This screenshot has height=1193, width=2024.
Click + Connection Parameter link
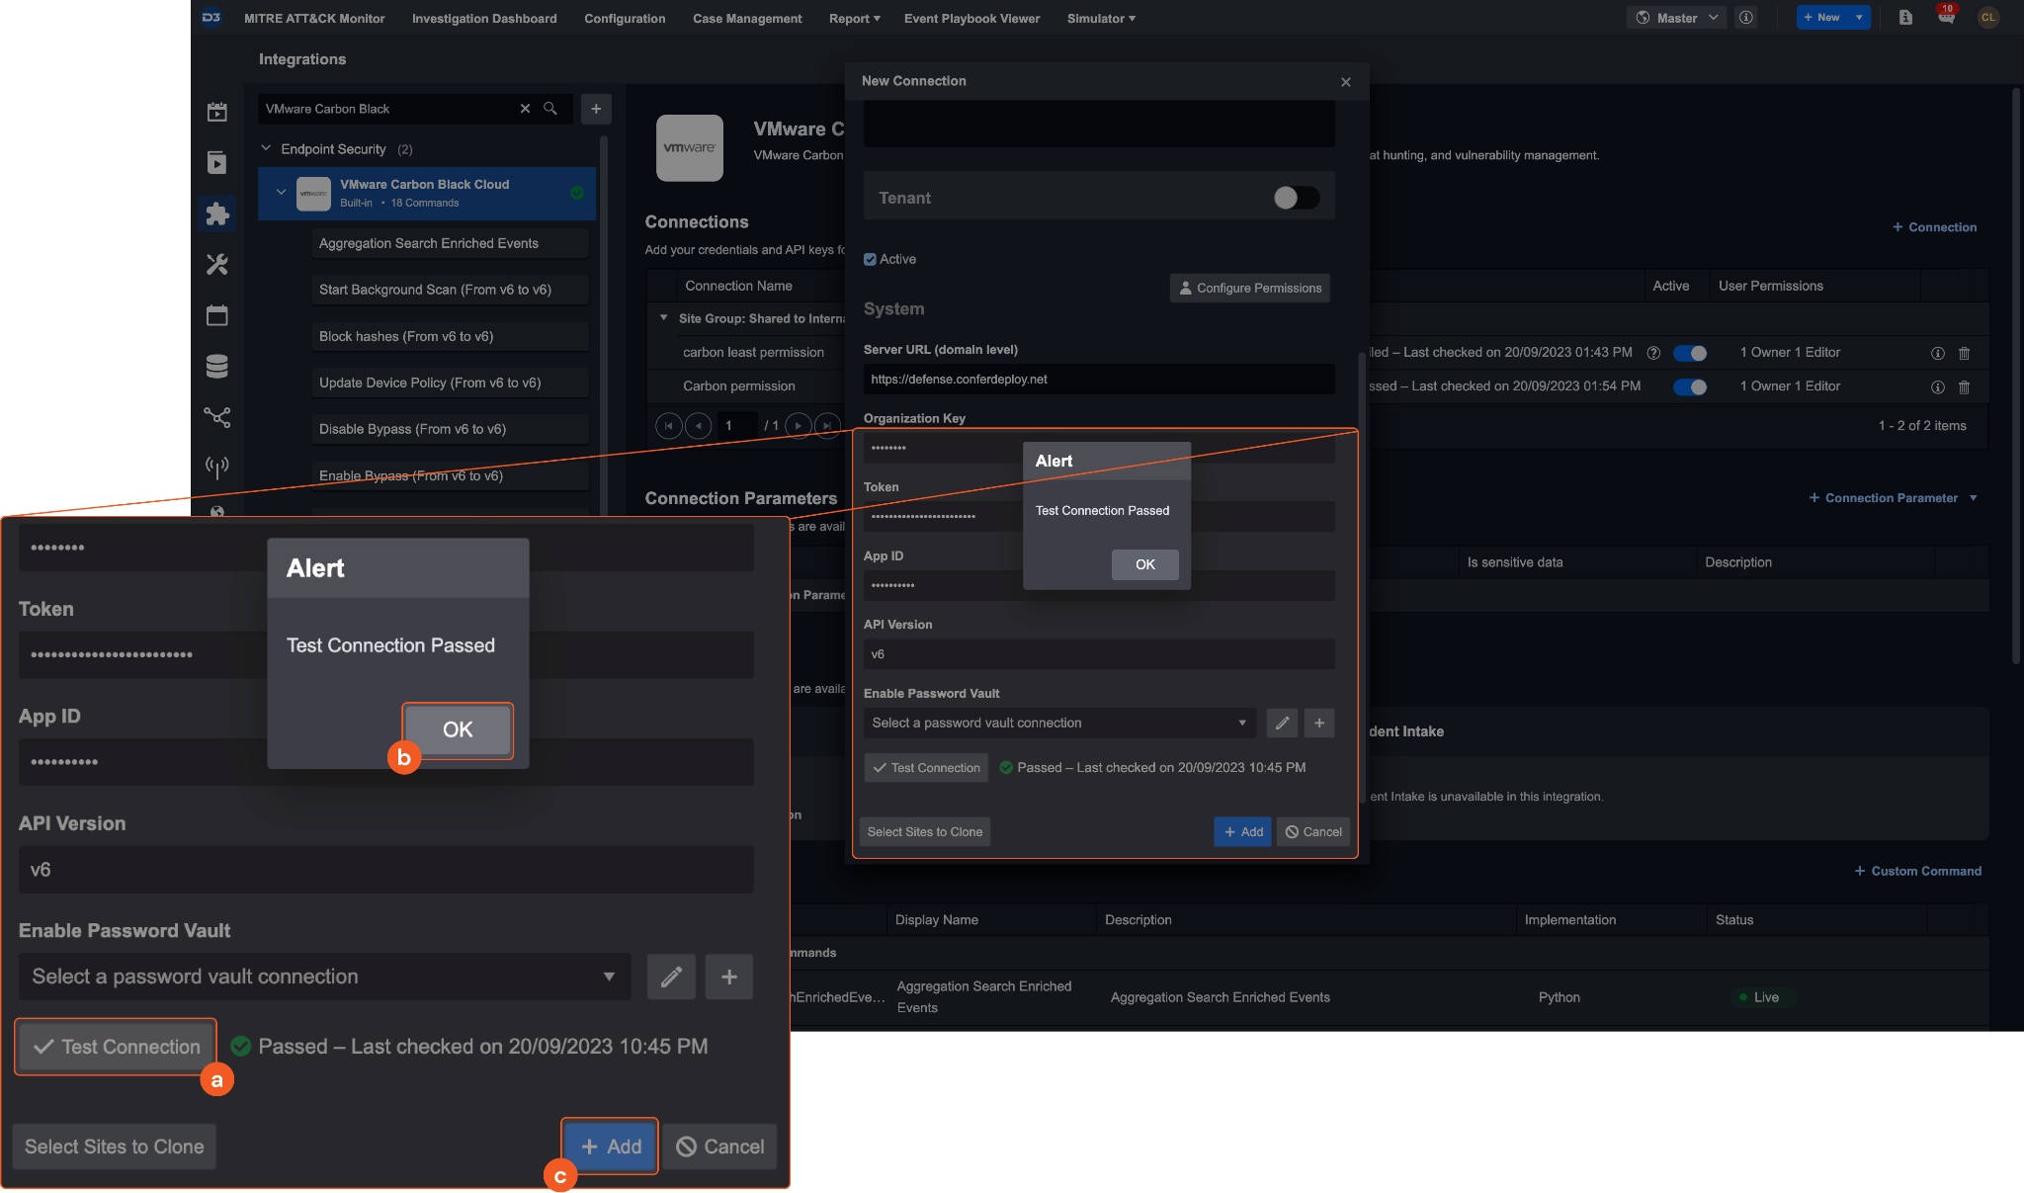[1884, 498]
